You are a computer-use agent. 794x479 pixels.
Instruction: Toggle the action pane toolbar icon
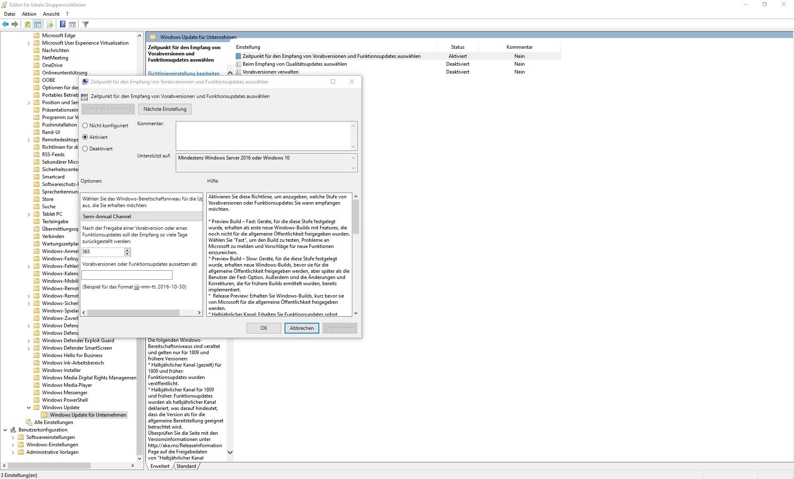tap(72, 24)
